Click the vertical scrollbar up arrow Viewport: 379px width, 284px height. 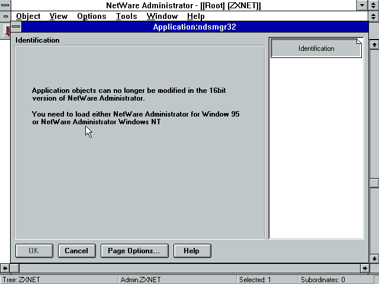coord(374,45)
